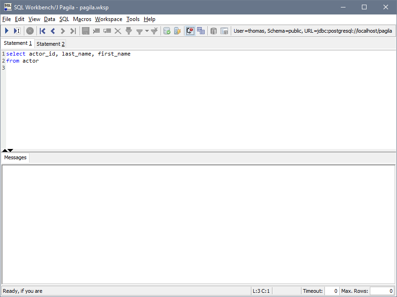Go to previous statement arrow
The width and height of the screenshot is (397, 297).
point(52,31)
